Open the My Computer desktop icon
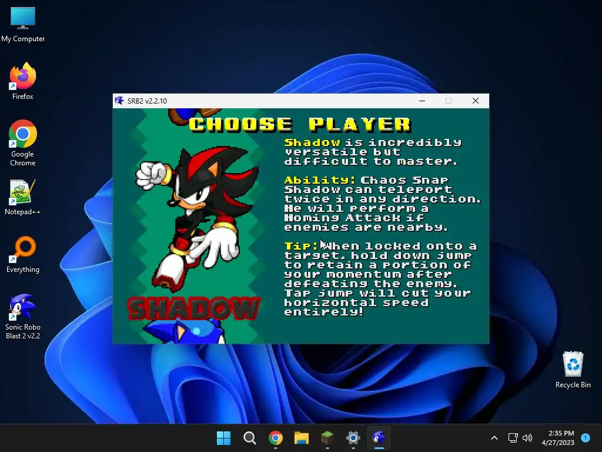 pyautogui.click(x=23, y=24)
